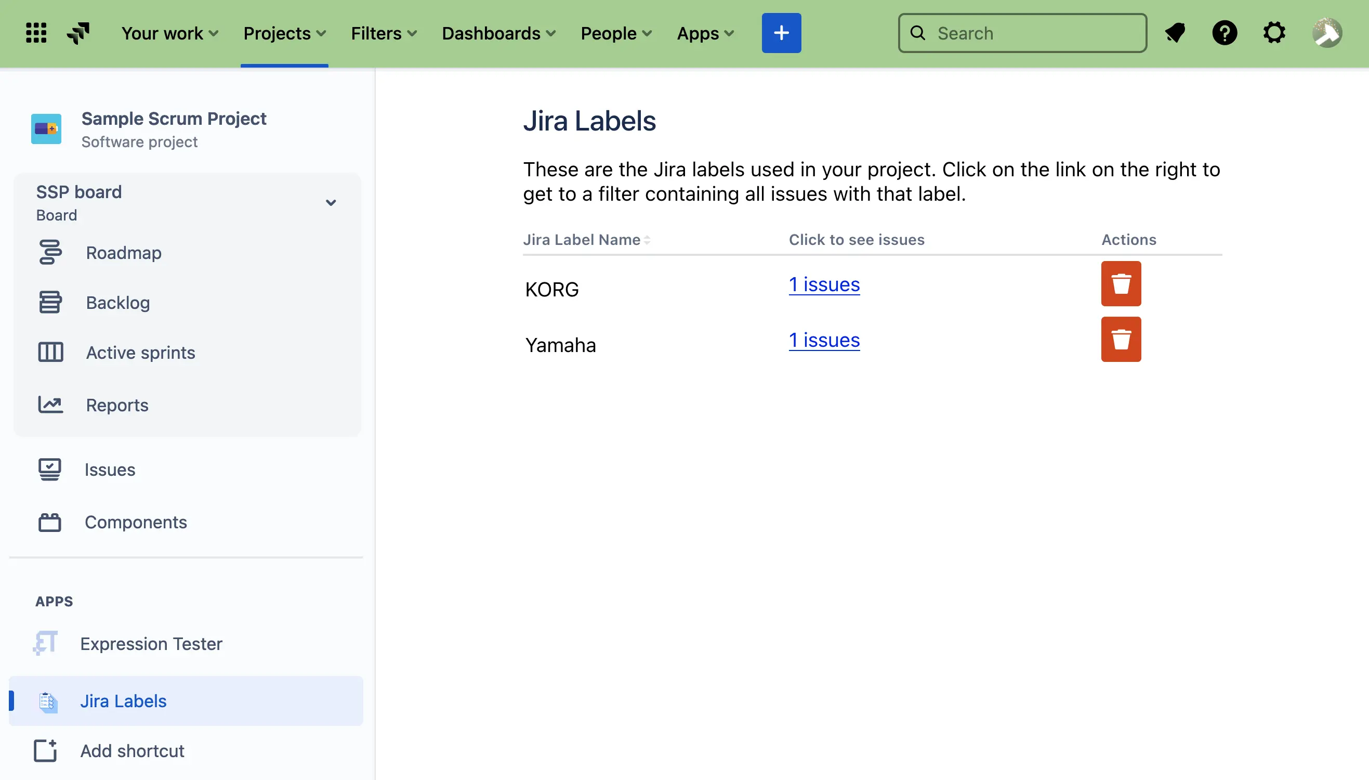View issues for KORG label

[823, 284]
